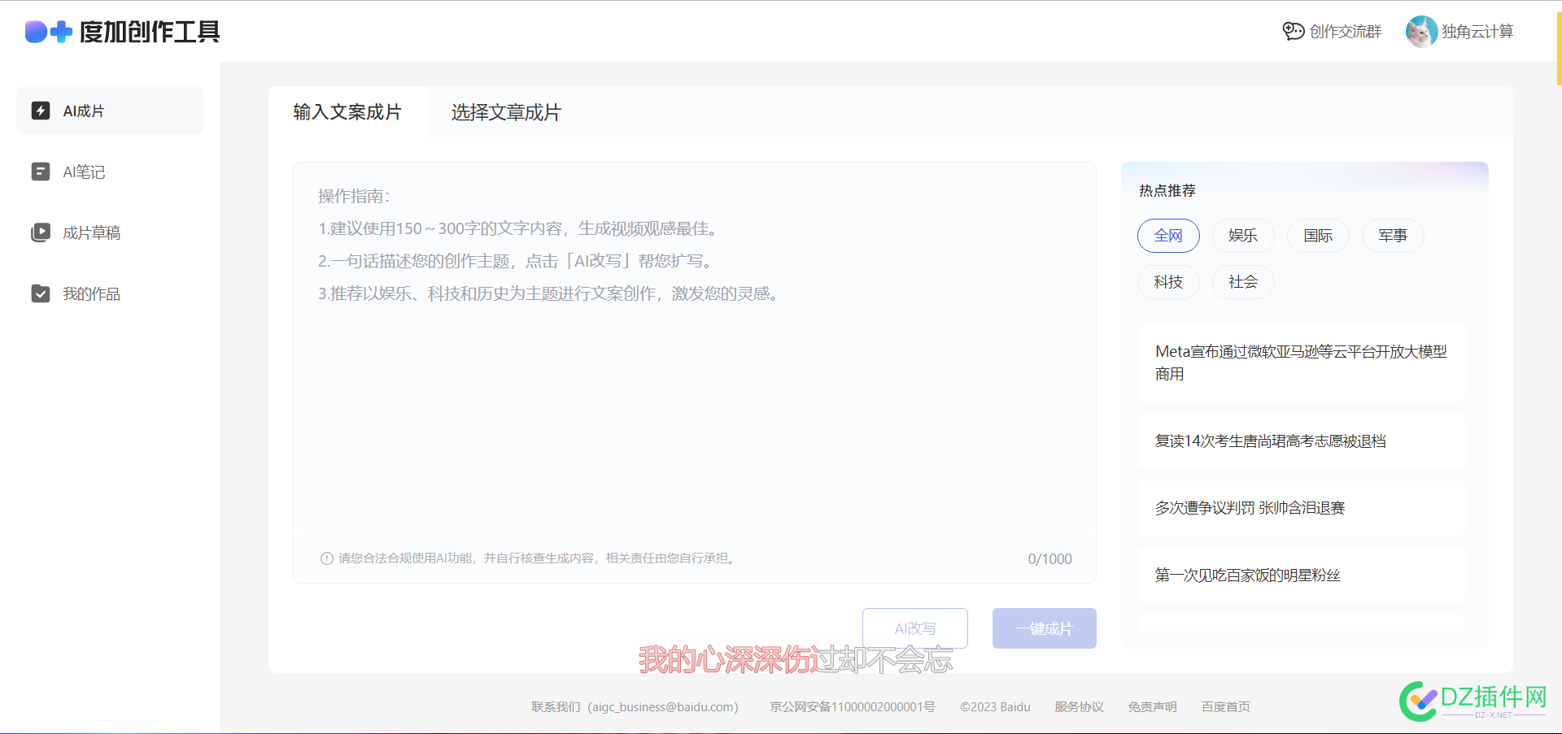The height and width of the screenshot is (734, 1562).
Task: Select the AI成片 lightning icon
Action: click(41, 111)
